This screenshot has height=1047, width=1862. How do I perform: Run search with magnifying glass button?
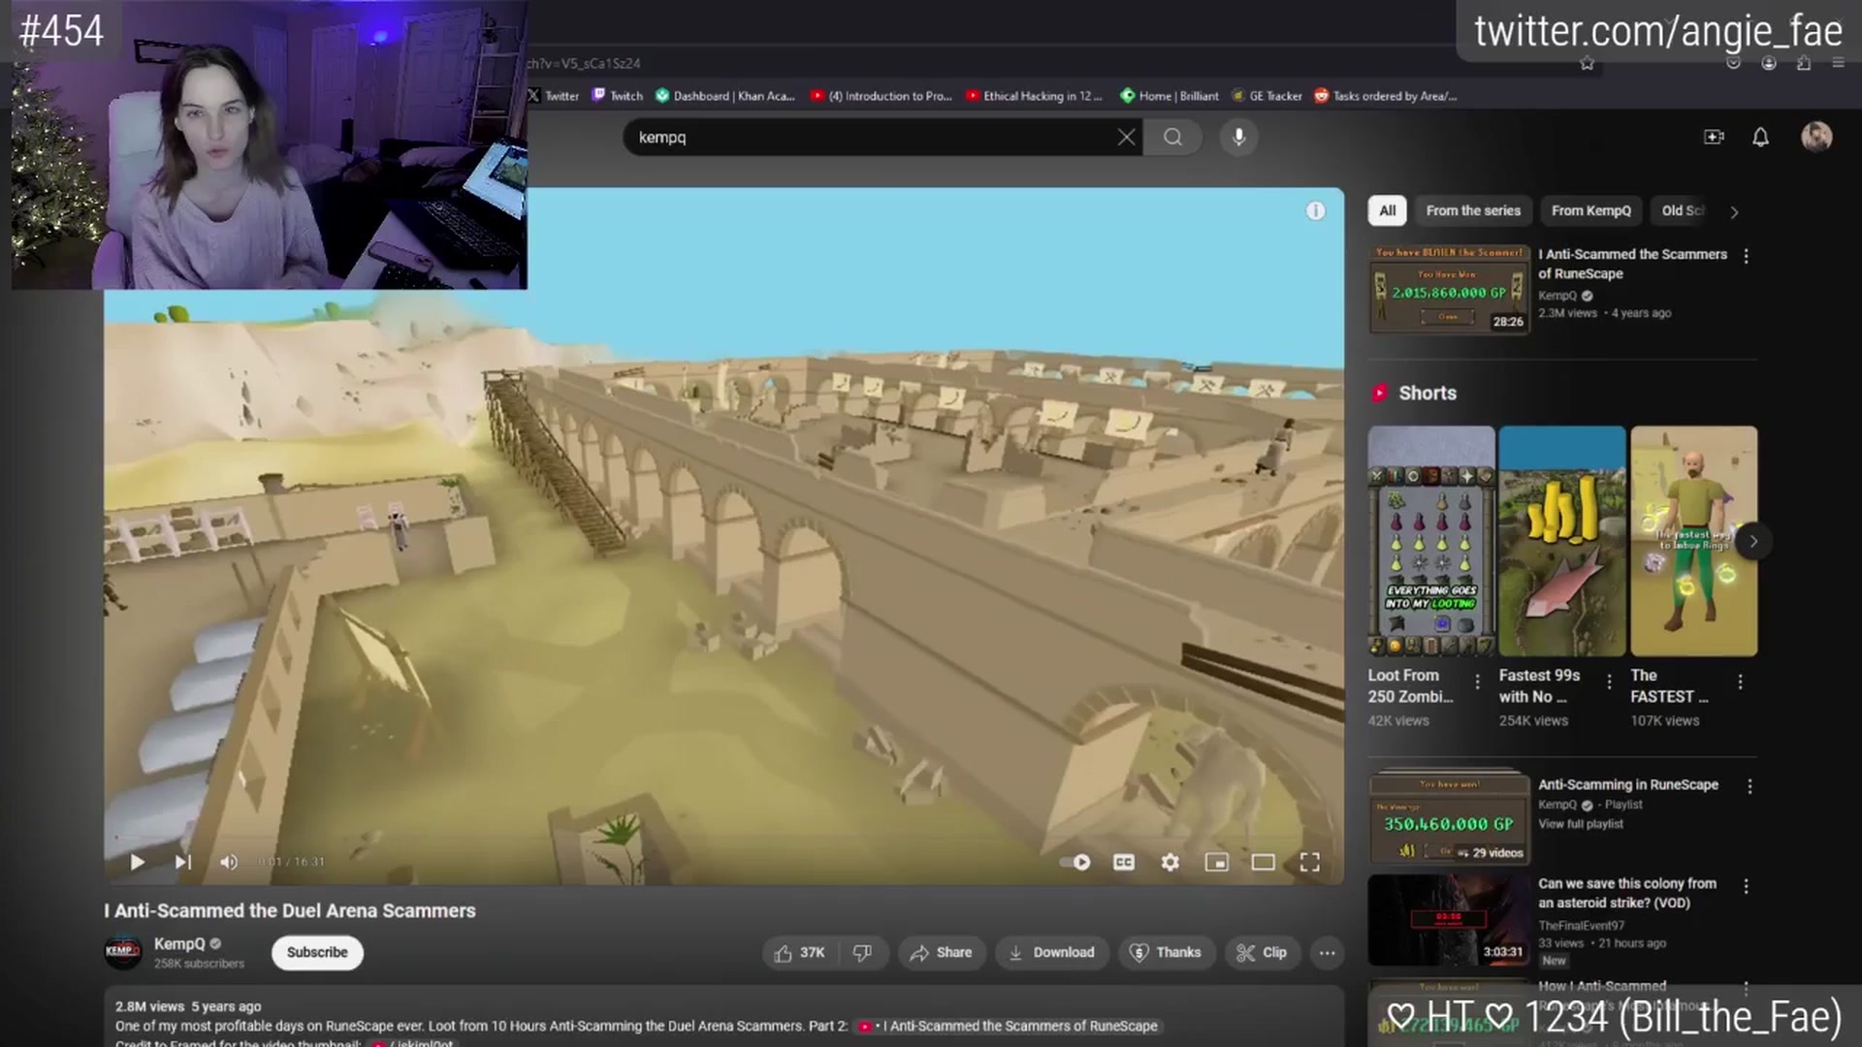[1172, 138]
